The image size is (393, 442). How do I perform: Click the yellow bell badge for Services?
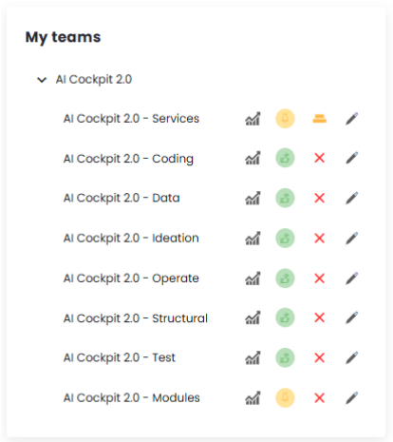285,119
